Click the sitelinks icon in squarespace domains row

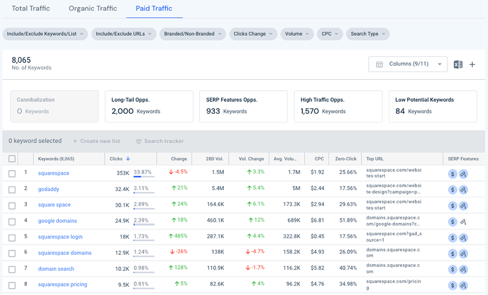click(464, 254)
